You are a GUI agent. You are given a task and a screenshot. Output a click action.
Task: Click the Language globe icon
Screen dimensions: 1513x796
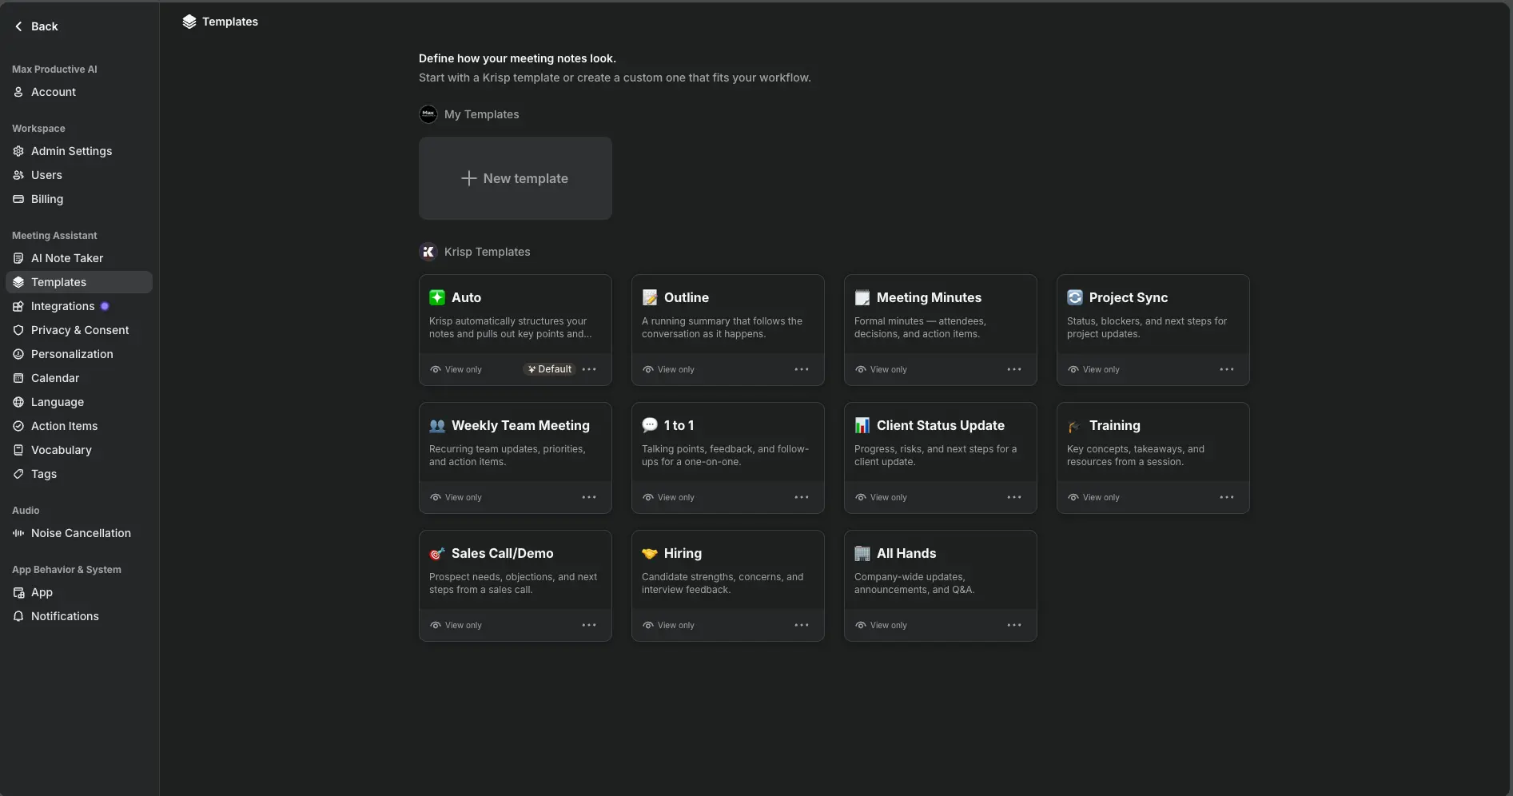coord(18,402)
